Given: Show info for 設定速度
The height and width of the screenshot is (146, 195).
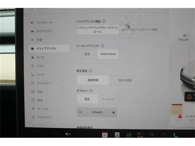Looking at the screenshot, I should 90,71.
